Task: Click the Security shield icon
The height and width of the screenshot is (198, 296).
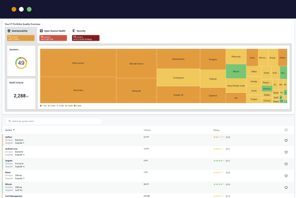Action: 74,31
